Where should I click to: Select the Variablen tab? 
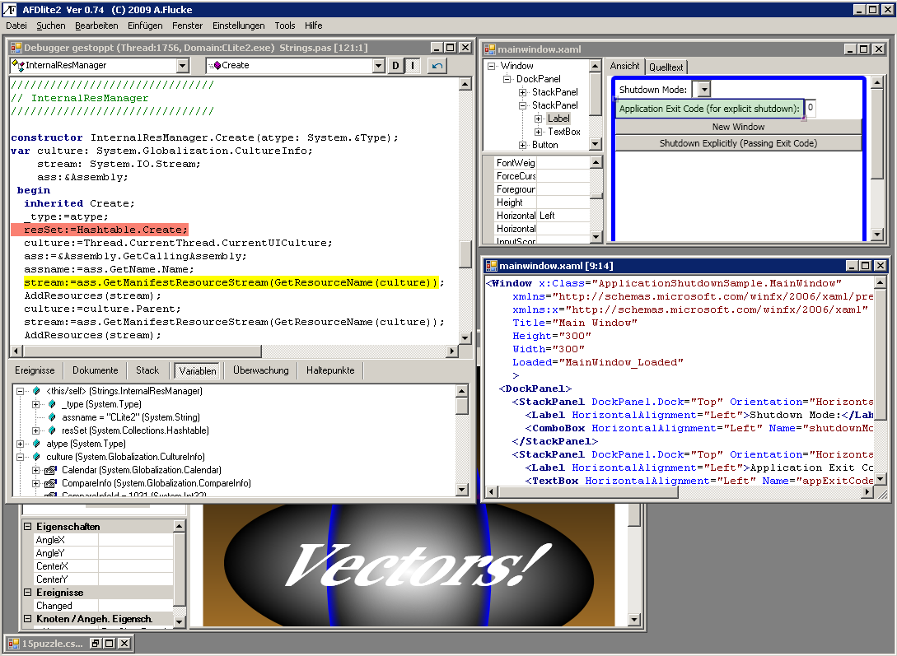coord(198,371)
